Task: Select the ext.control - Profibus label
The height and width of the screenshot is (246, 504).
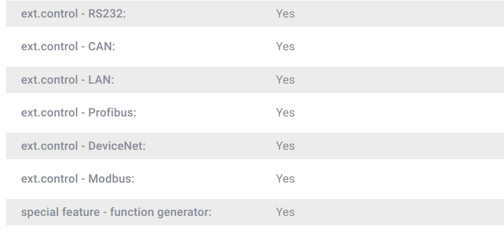Action: [78, 113]
